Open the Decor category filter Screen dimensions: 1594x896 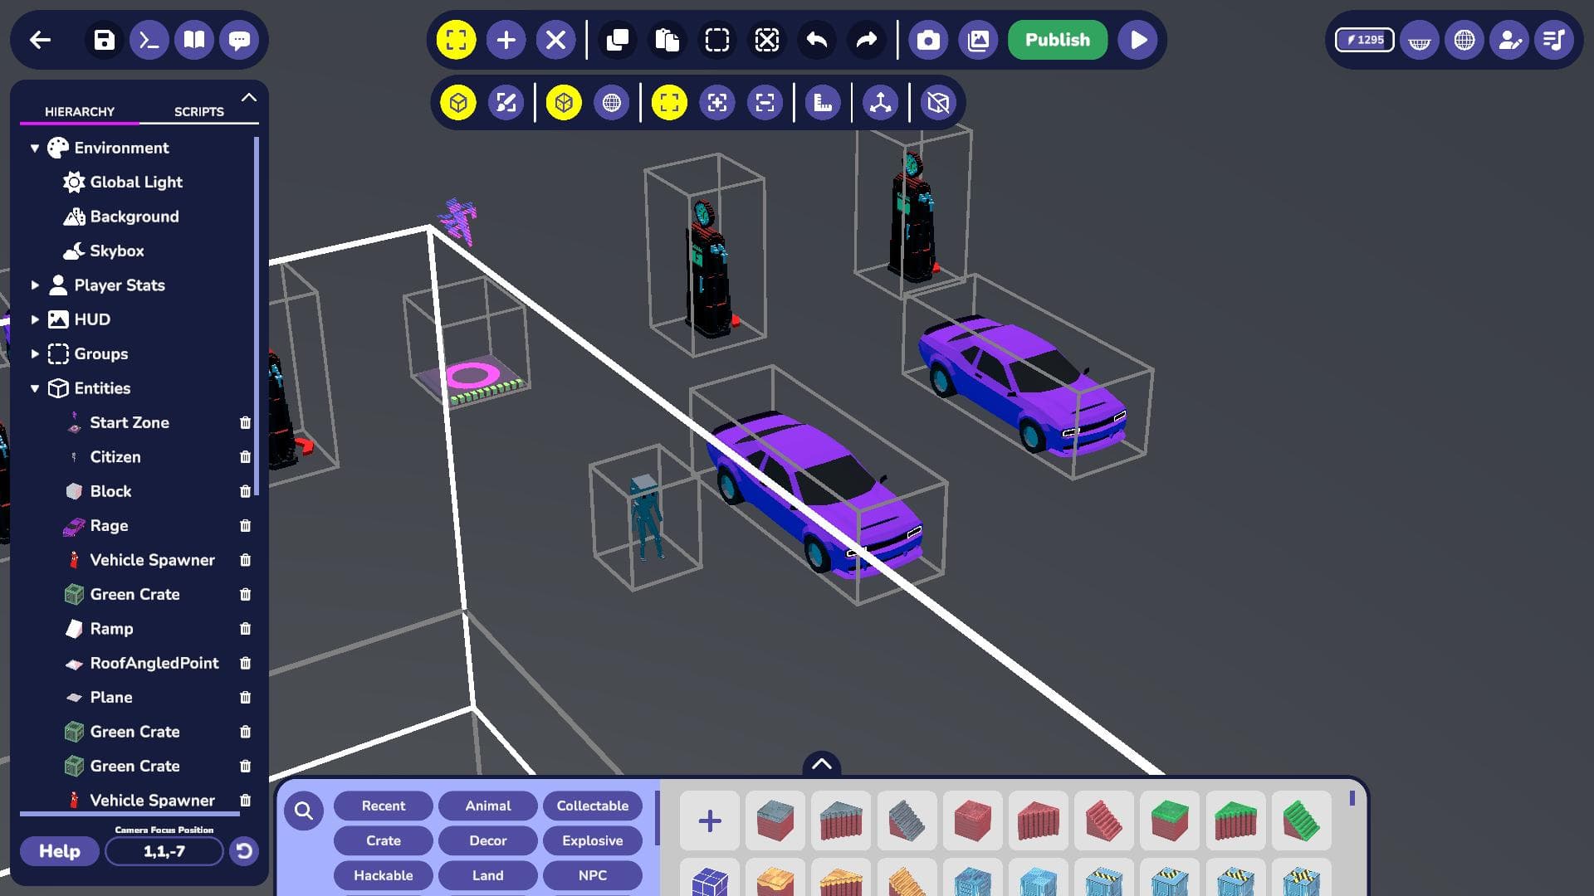point(487,840)
